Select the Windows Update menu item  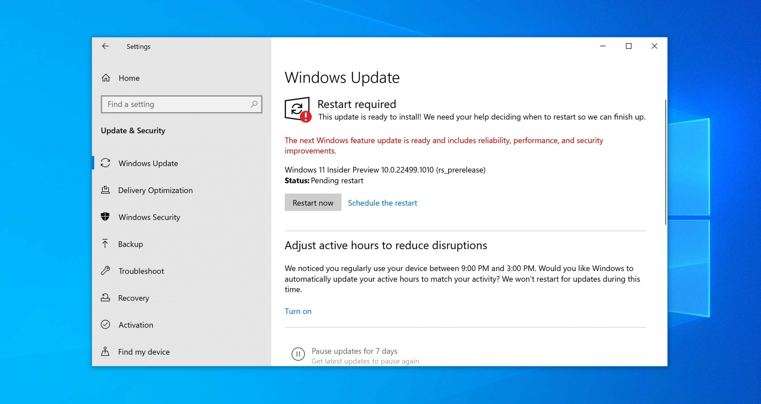(148, 163)
